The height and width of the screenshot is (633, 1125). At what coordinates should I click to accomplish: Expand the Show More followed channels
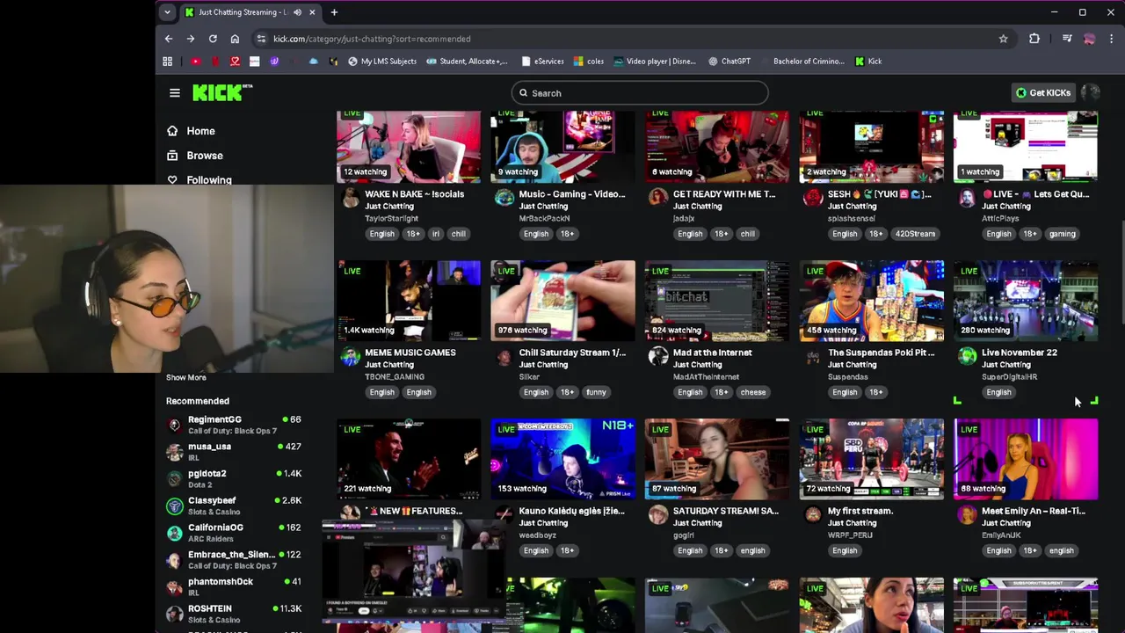pos(186,377)
